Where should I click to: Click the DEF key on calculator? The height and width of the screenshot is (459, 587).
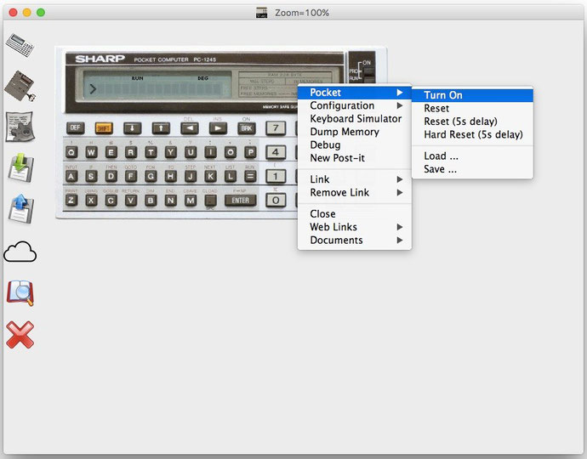[x=75, y=128]
